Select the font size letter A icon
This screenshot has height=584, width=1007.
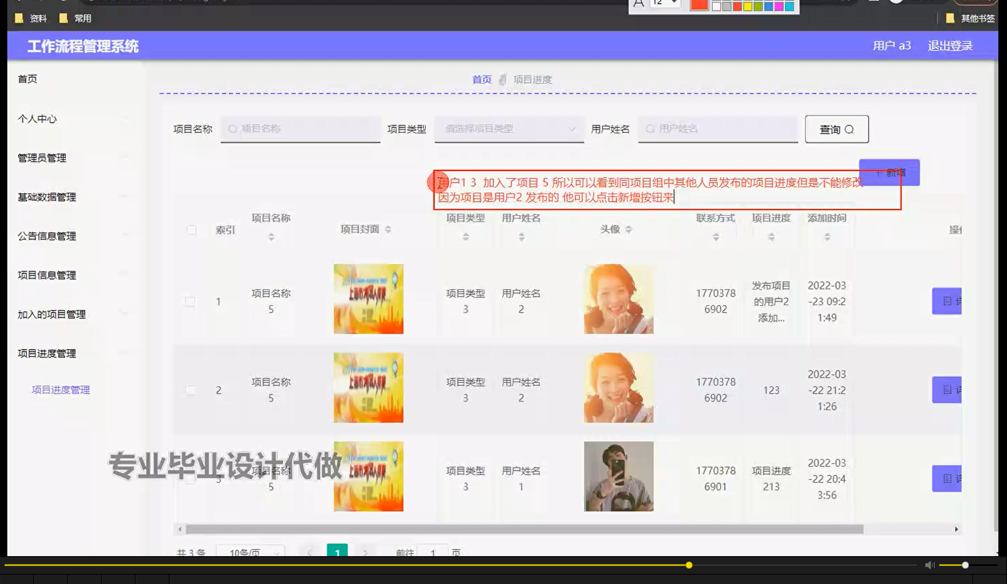(x=638, y=5)
